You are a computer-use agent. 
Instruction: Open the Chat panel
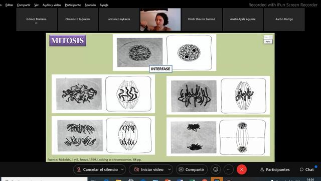(306, 169)
